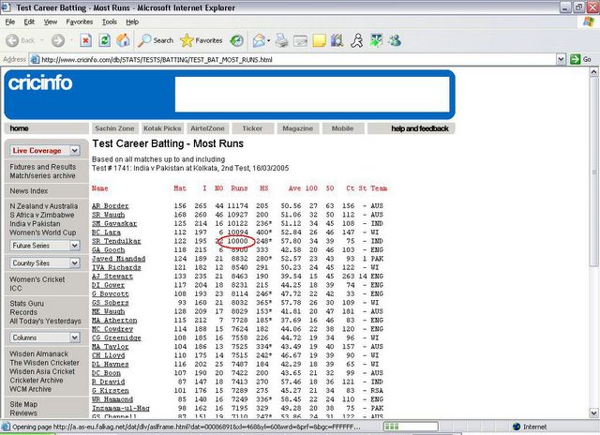Click the help and feedback link
This screenshot has width=600, height=435.
pyautogui.click(x=420, y=128)
